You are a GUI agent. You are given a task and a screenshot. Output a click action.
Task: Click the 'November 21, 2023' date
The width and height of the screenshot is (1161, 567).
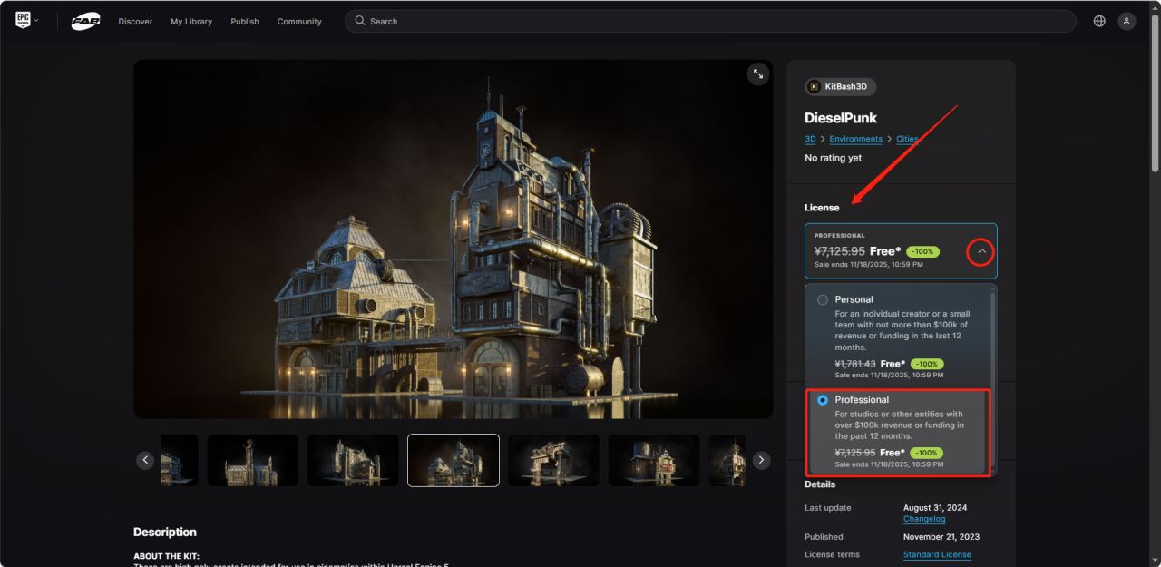pyautogui.click(x=941, y=536)
